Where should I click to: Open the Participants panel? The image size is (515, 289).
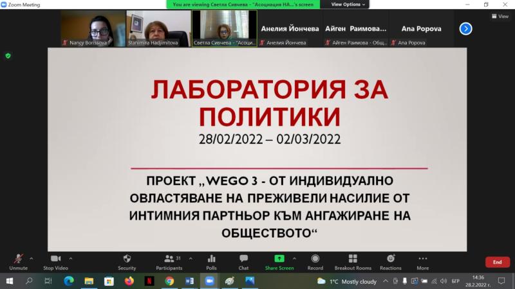pyautogui.click(x=169, y=259)
